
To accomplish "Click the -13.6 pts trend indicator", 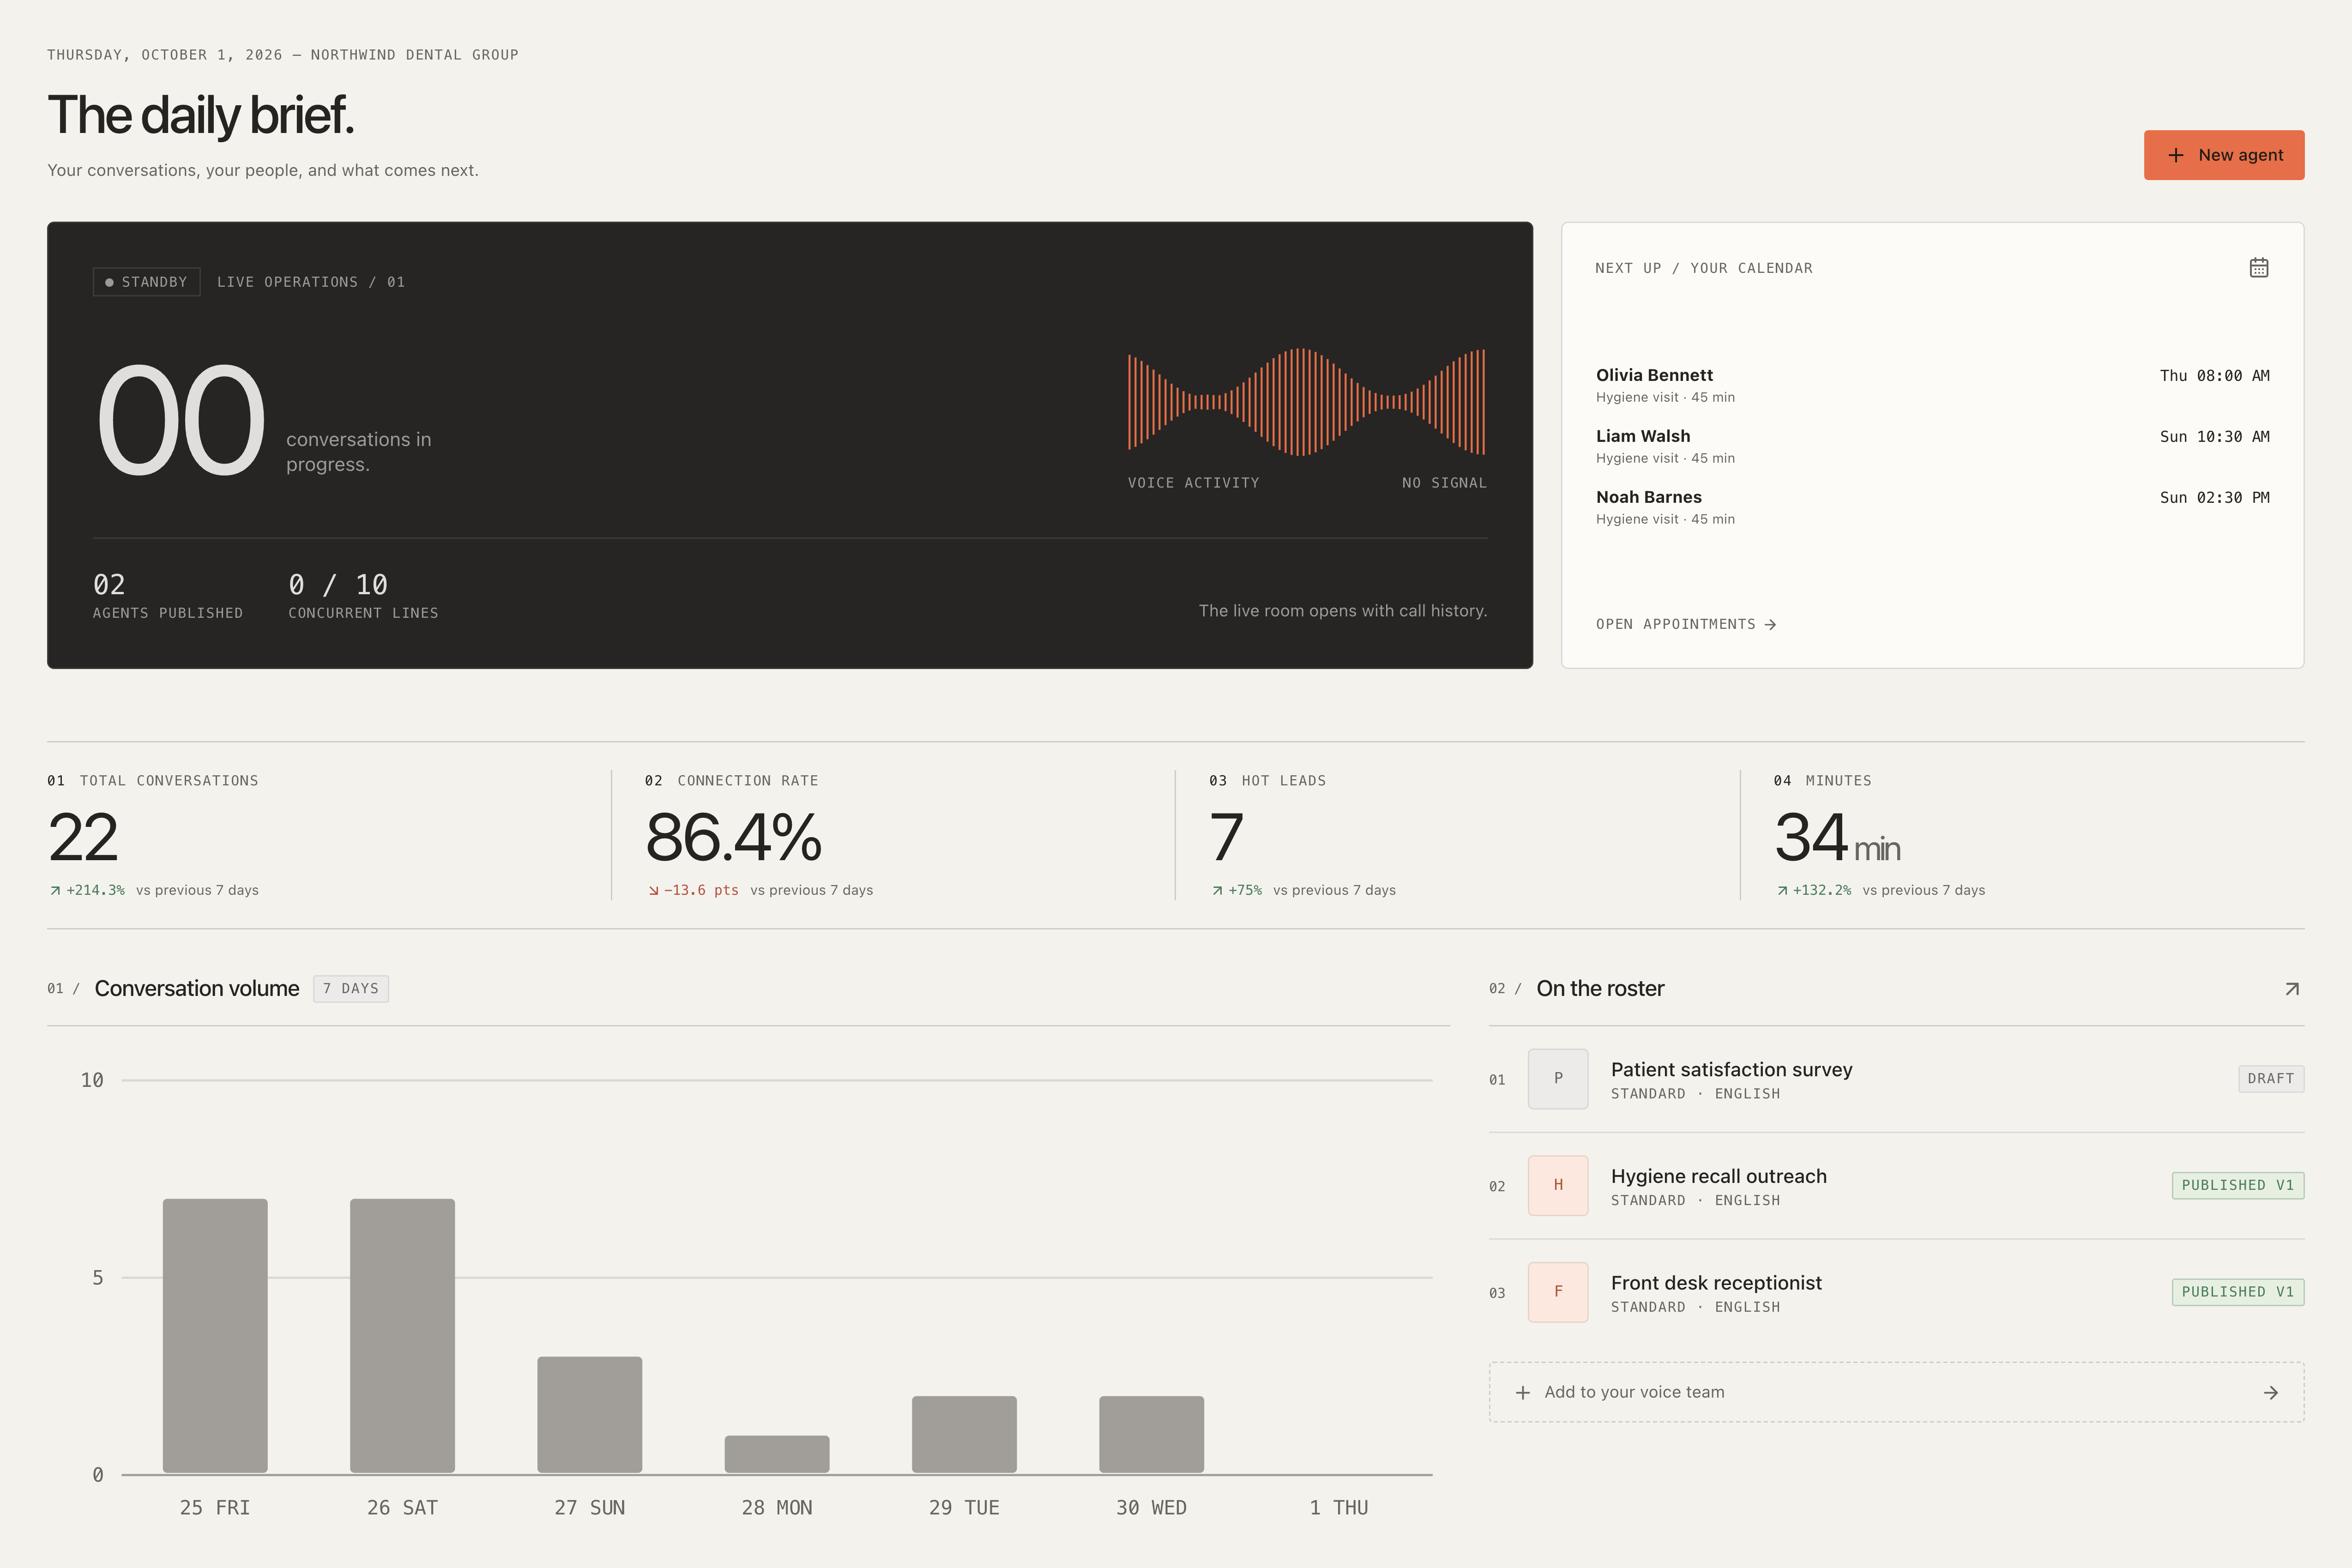I will 693,890.
